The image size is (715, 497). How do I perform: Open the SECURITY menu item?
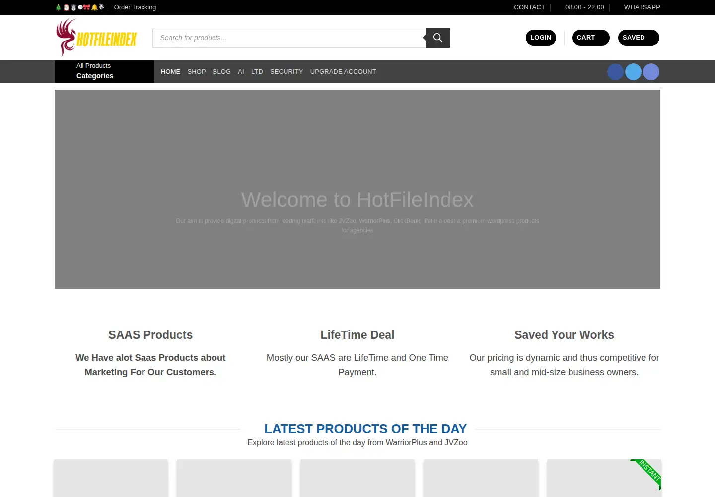pos(286,72)
